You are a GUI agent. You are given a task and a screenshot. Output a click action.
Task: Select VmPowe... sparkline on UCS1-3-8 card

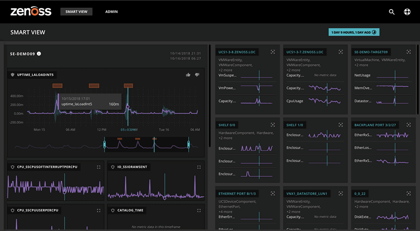(257, 88)
